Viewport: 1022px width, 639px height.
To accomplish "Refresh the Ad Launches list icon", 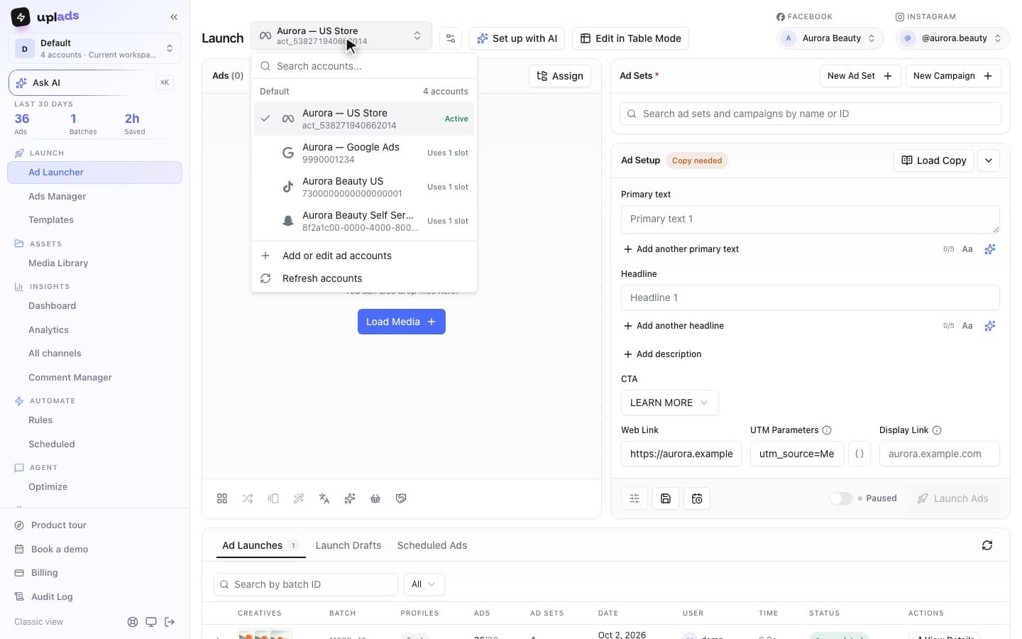I will [x=987, y=545].
